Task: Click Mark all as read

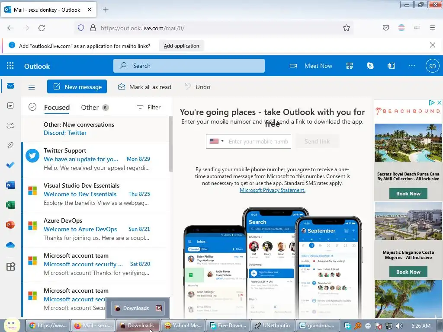Action: click(144, 87)
